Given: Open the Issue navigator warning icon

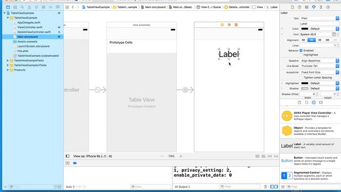Looking at the screenshot, I should [x=29, y=7].
